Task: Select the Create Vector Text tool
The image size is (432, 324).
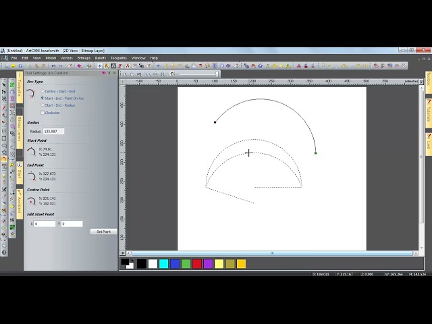Action: [x=4, y=166]
